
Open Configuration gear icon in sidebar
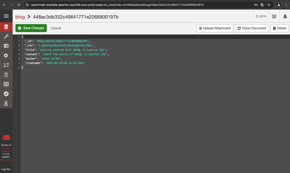tap(6, 55)
